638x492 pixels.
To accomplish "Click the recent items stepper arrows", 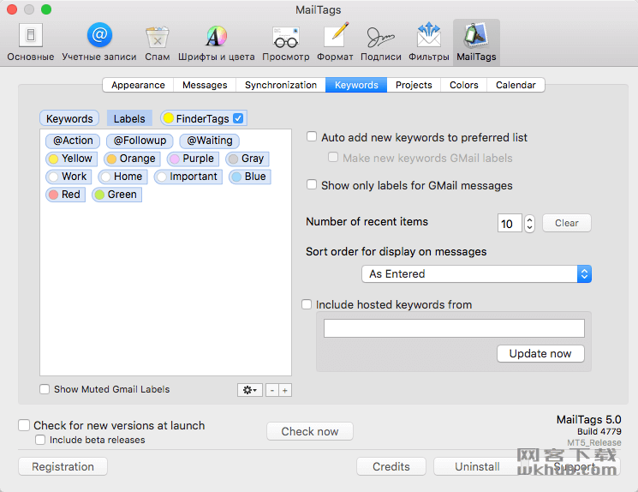I will (x=529, y=223).
